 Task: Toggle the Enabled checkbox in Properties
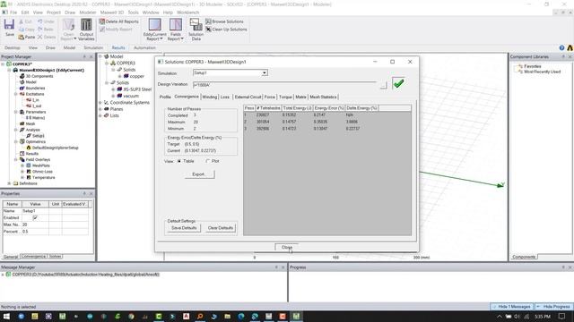pyautogui.click(x=35, y=217)
